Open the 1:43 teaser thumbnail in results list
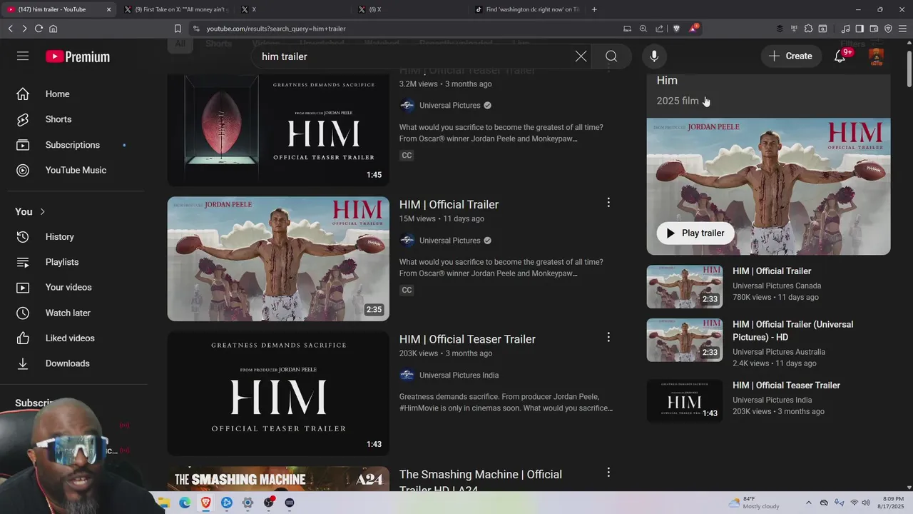Screen dimensions: 913x514 point(278,393)
